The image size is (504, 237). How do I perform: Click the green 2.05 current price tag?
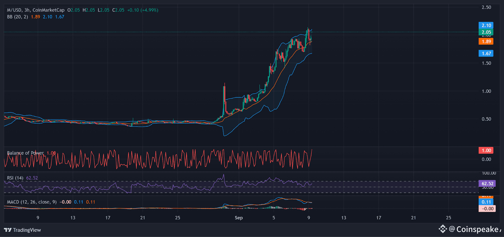tap(486, 32)
